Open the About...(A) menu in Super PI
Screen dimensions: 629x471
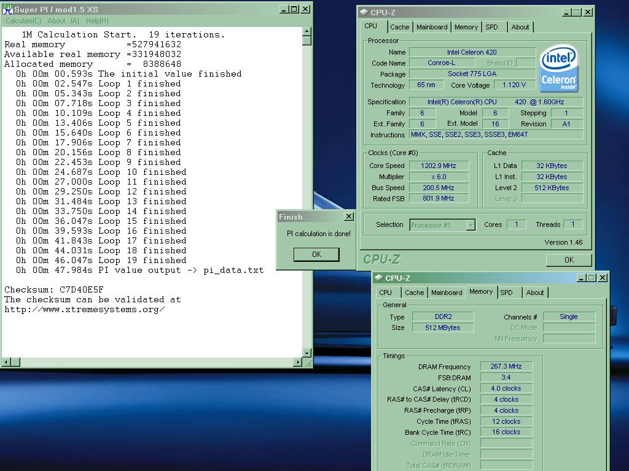(x=63, y=21)
